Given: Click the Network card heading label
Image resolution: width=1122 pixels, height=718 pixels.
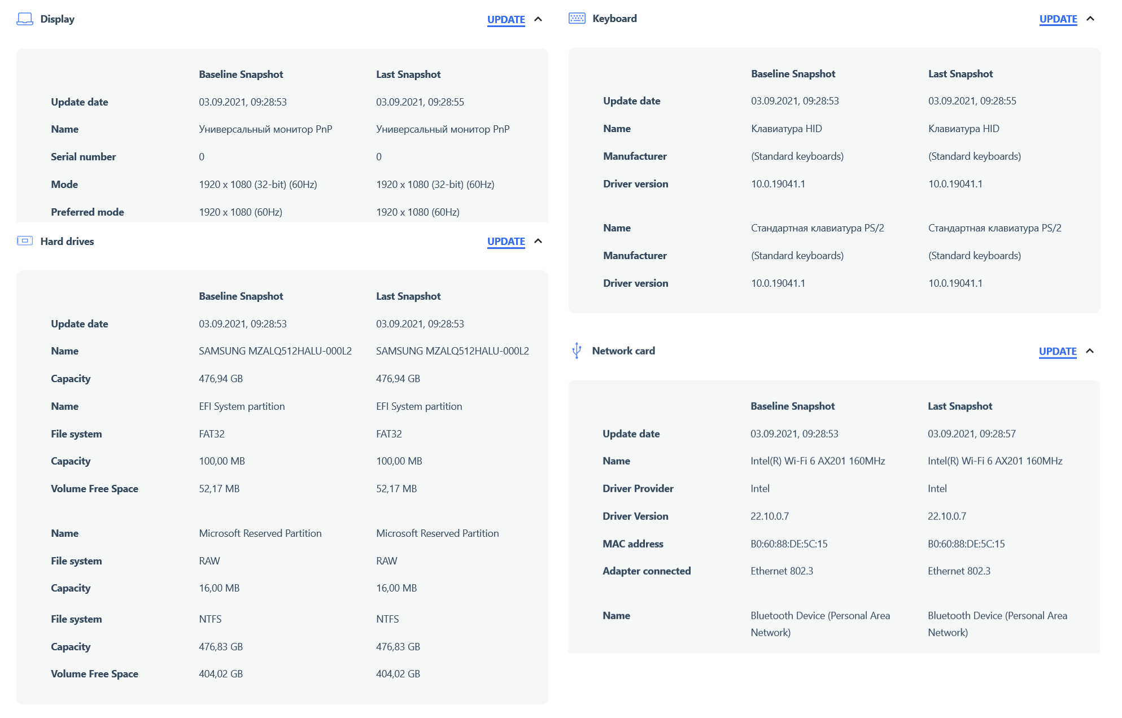Looking at the screenshot, I should (623, 351).
